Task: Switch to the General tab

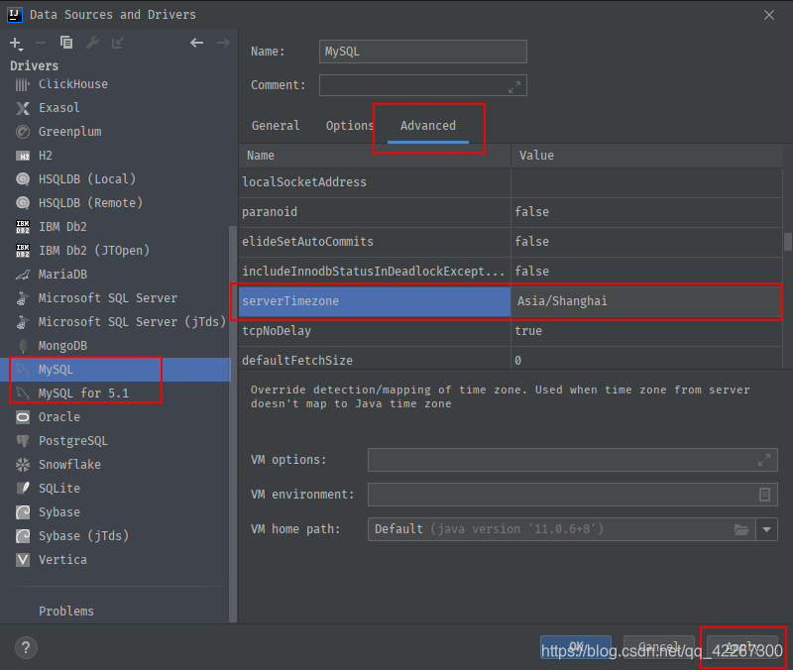Action: [276, 126]
